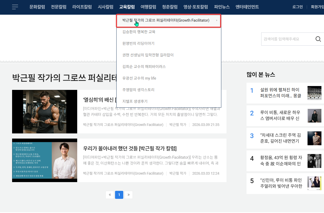The height and width of the screenshot is (213, 324).
Task: Open the ranked news item 차세대 스크린 주역
Action: 281,138
